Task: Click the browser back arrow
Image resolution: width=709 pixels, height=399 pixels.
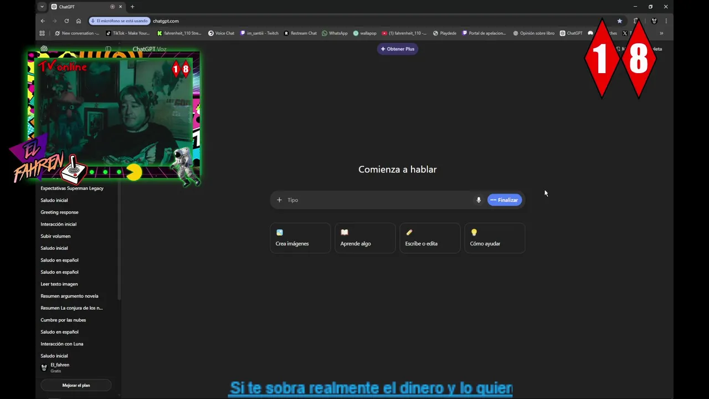Action: click(43, 21)
